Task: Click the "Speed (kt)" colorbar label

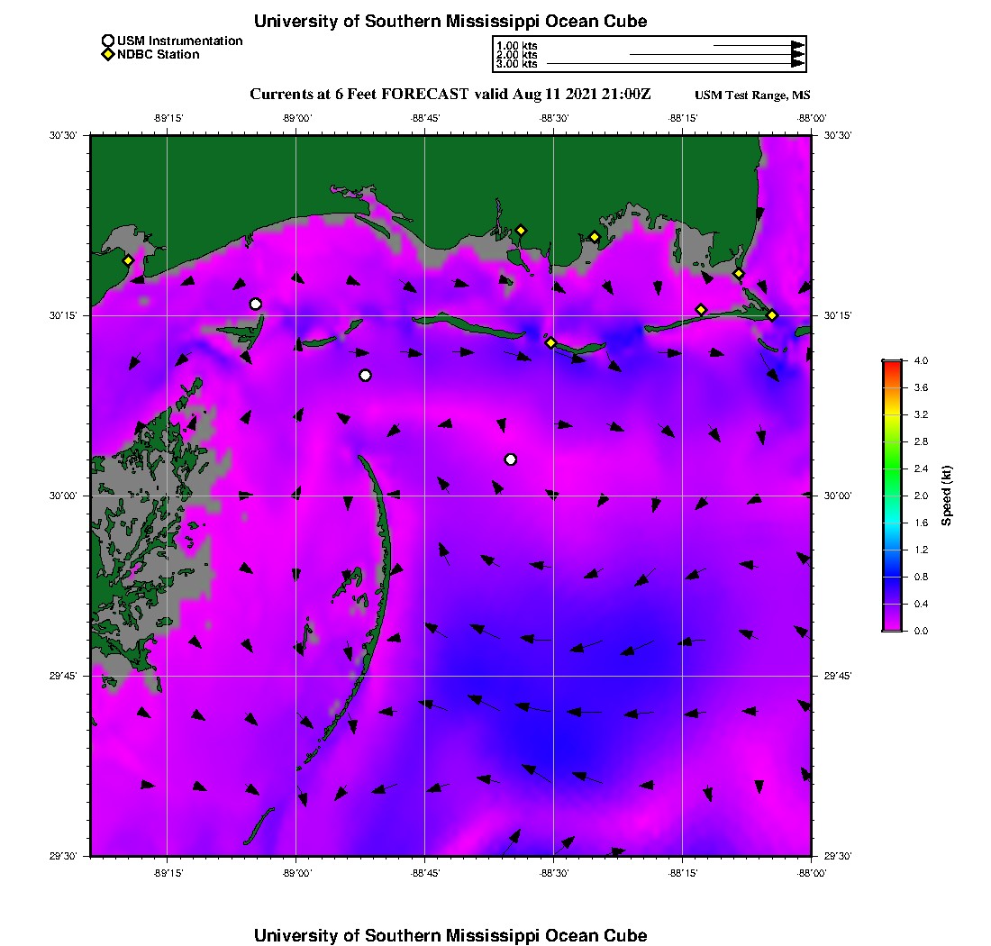Action: (x=946, y=496)
